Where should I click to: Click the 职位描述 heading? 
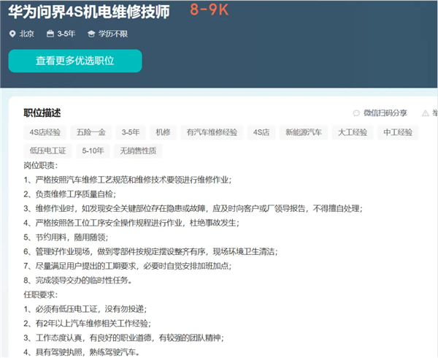pos(42,113)
